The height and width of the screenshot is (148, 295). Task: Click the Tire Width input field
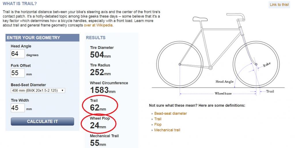click(x=18, y=108)
